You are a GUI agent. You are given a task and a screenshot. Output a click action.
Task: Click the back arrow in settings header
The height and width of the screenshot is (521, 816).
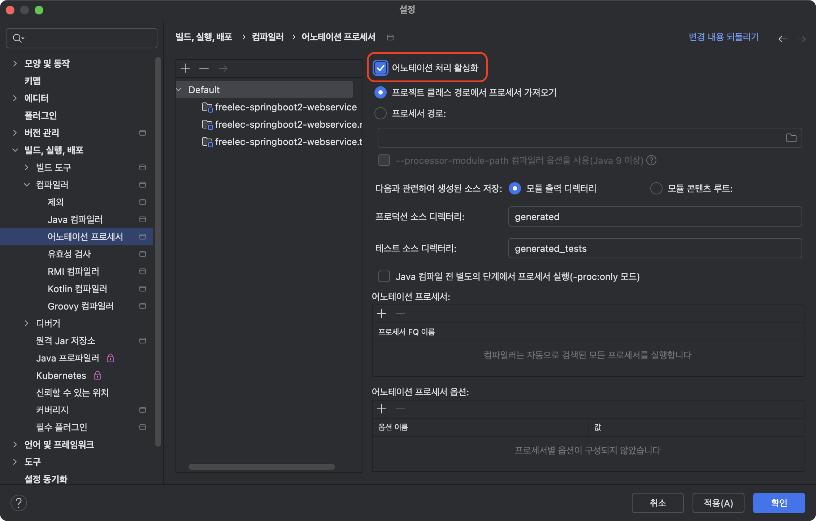click(782, 39)
